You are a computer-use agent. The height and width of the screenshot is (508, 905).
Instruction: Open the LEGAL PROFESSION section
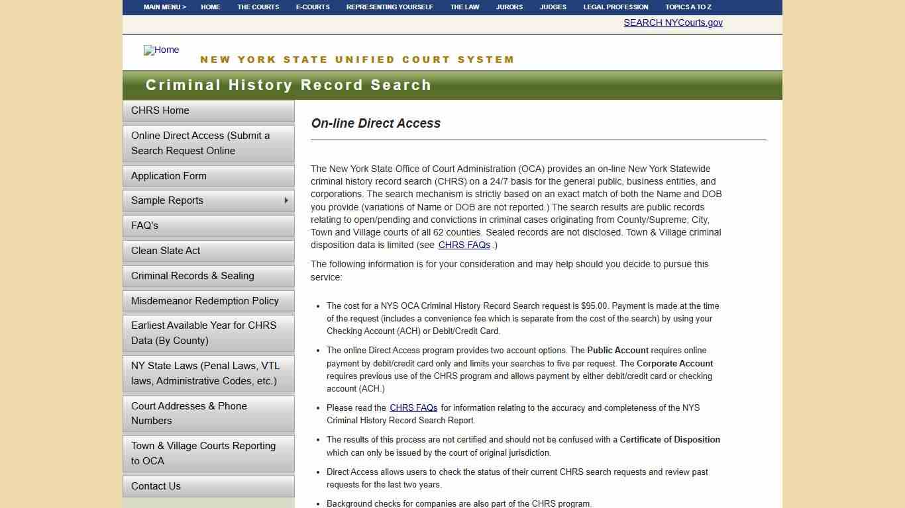[x=615, y=7]
